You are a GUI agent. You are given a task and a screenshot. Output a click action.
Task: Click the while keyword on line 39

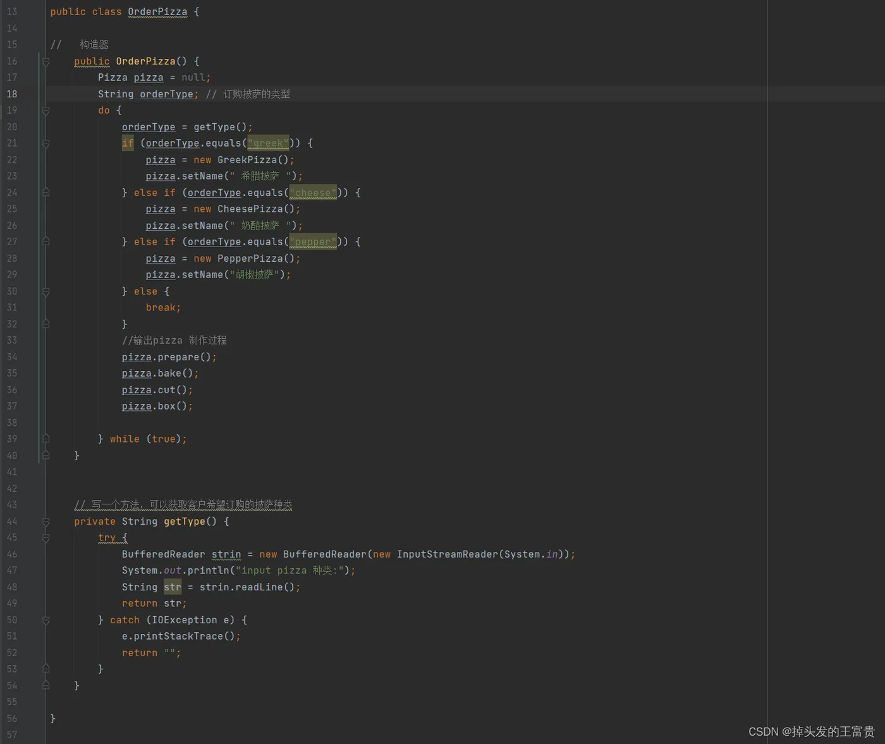pyautogui.click(x=125, y=439)
